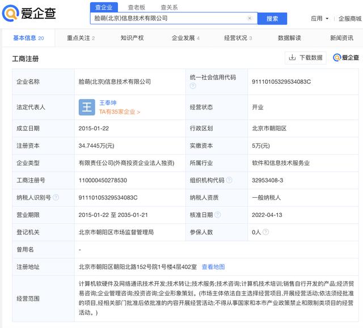The height and width of the screenshot is (328, 363).
Task: Switch to the 查关系 search tab
Action: pos(169,7)
